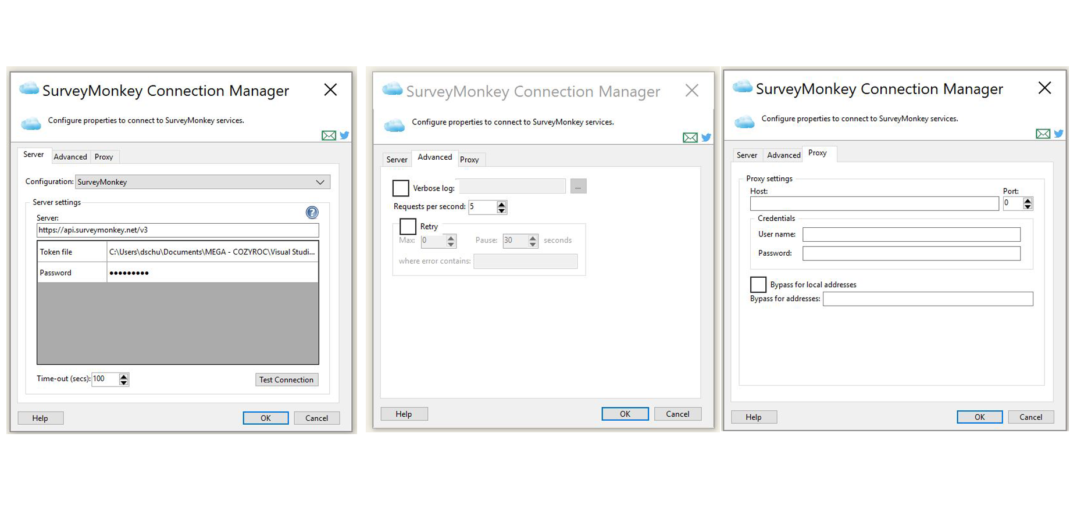
Task: Enable the Verbose log checkbox
Action: 401,188
